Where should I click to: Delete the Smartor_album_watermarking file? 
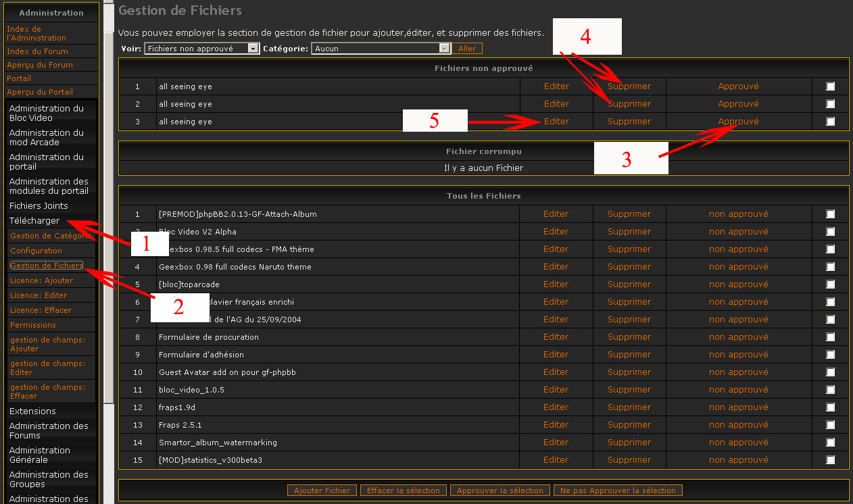(x=629, y=443)
